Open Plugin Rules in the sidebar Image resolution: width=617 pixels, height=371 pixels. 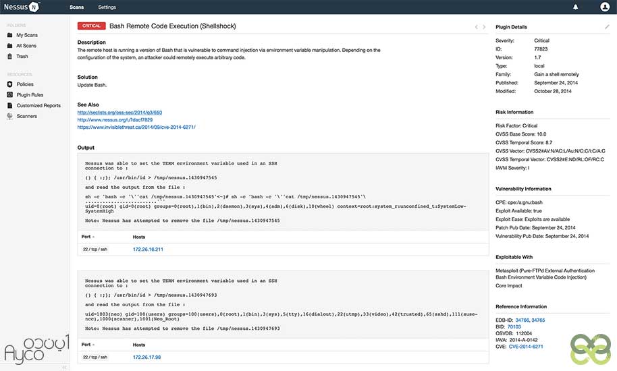[30, 95]
